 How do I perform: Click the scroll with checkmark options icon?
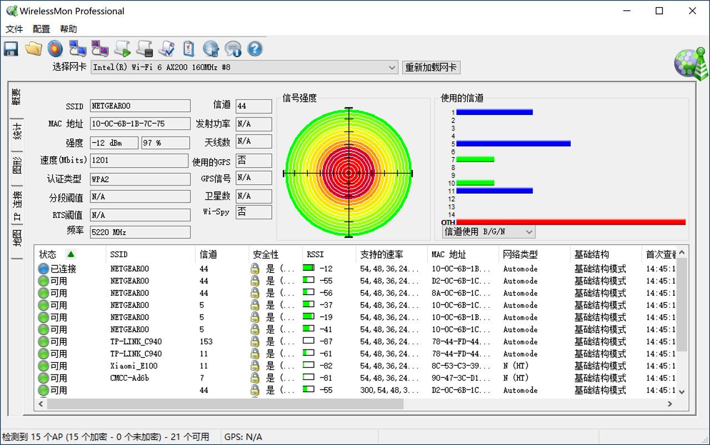click(166, 49)
